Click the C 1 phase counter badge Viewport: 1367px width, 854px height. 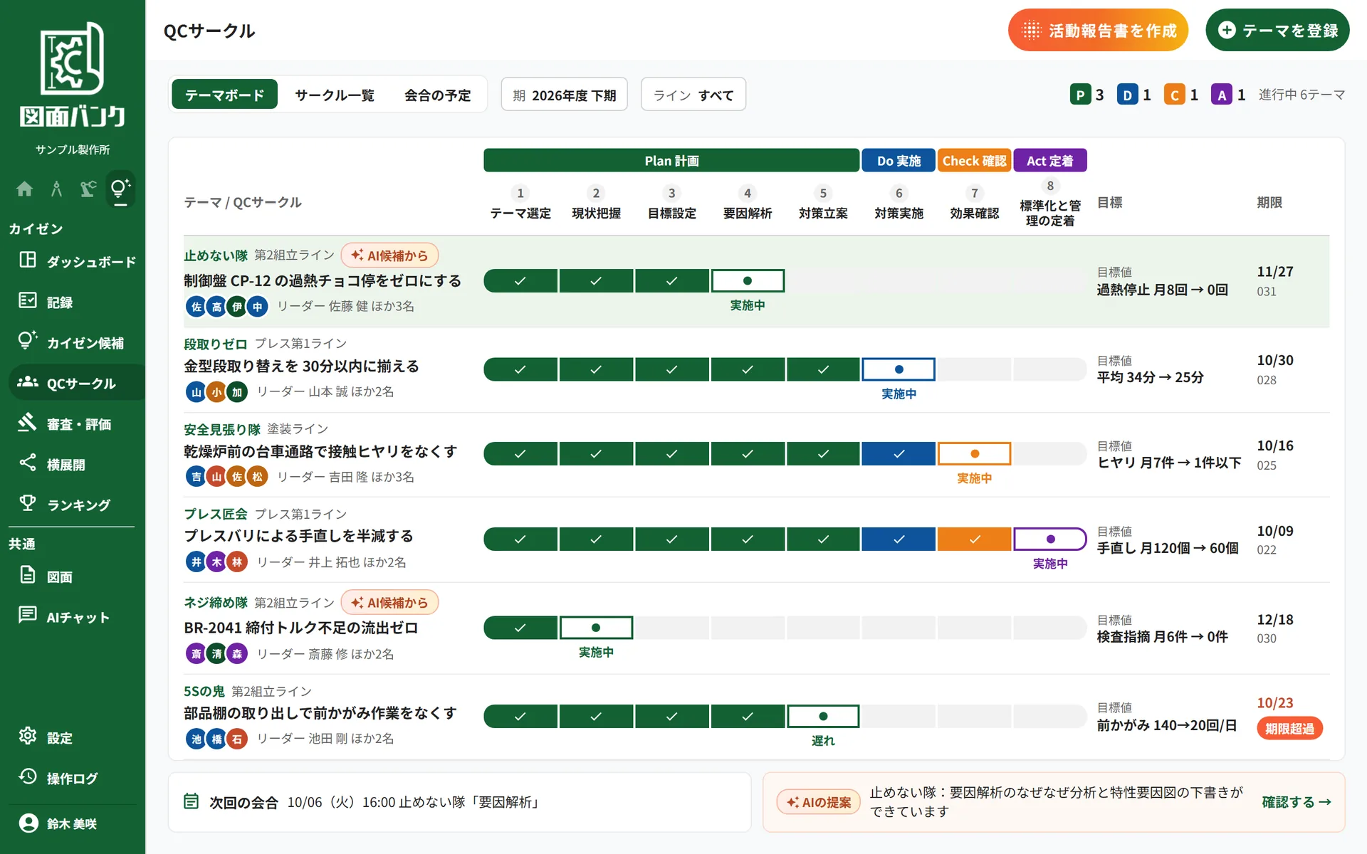coord(1182,95)
